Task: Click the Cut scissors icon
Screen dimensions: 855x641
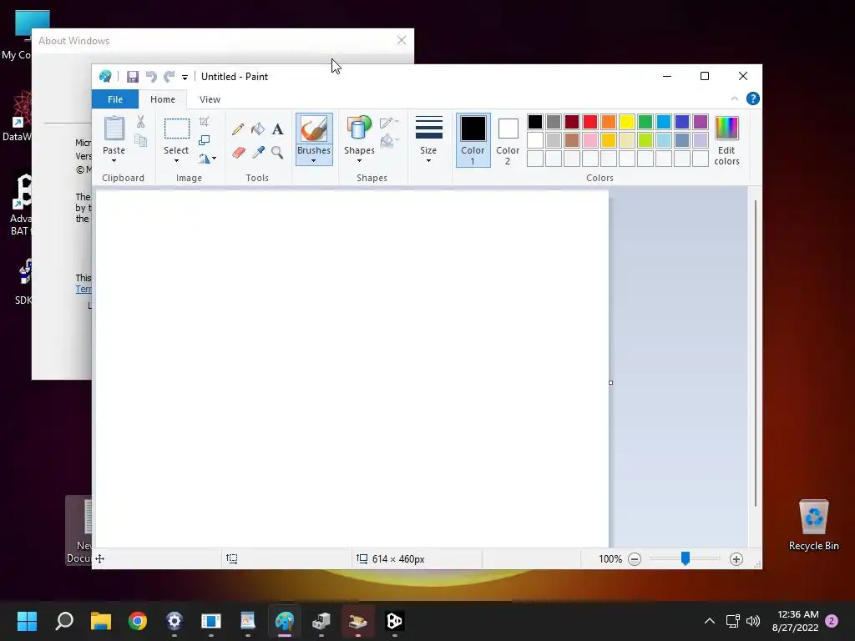Action: [140, 122]
